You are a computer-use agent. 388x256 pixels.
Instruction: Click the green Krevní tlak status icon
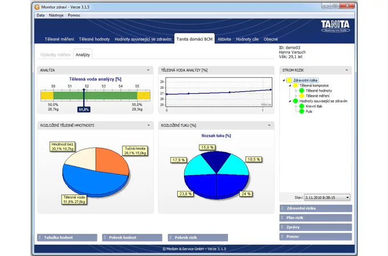[301, 106]
